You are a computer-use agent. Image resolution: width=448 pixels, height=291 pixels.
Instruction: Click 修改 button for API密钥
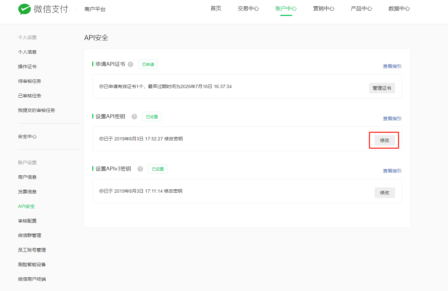[384, 140]
